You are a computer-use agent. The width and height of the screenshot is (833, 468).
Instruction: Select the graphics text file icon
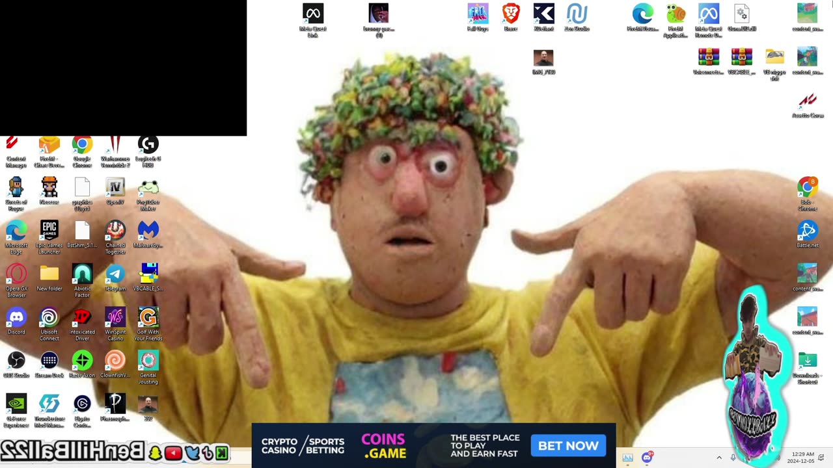(82, 194)
